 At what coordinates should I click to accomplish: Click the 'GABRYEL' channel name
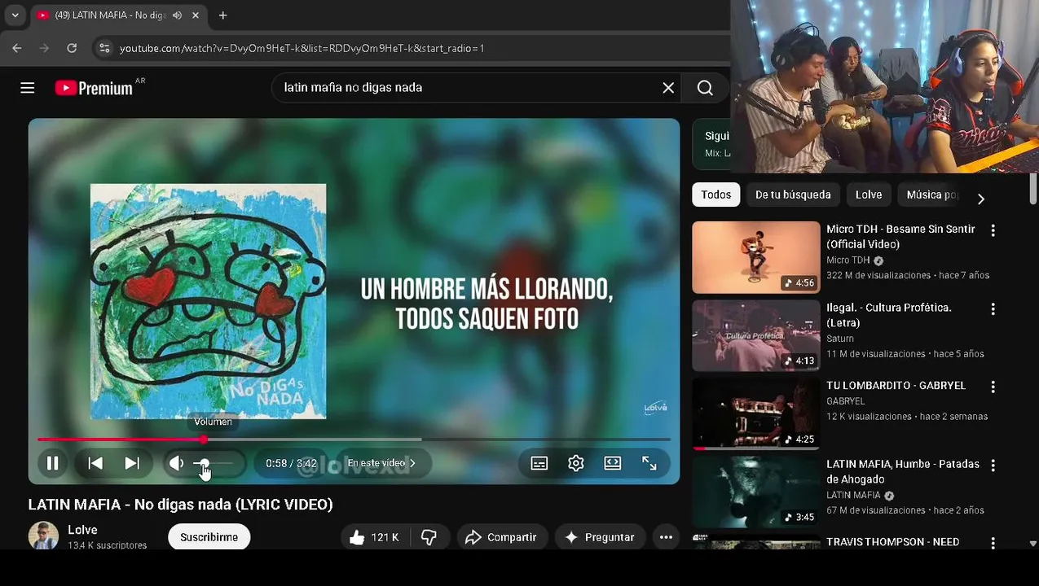tap(846, 401)
